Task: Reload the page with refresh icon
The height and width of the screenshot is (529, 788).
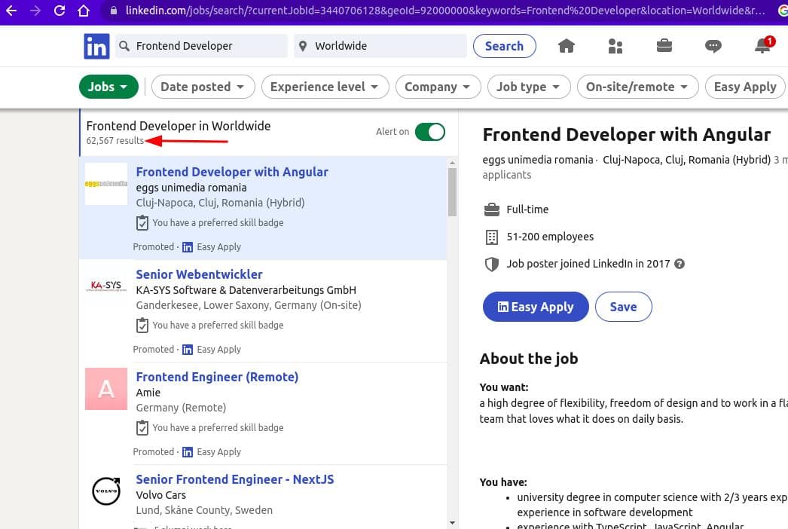Action: point(60,10)
